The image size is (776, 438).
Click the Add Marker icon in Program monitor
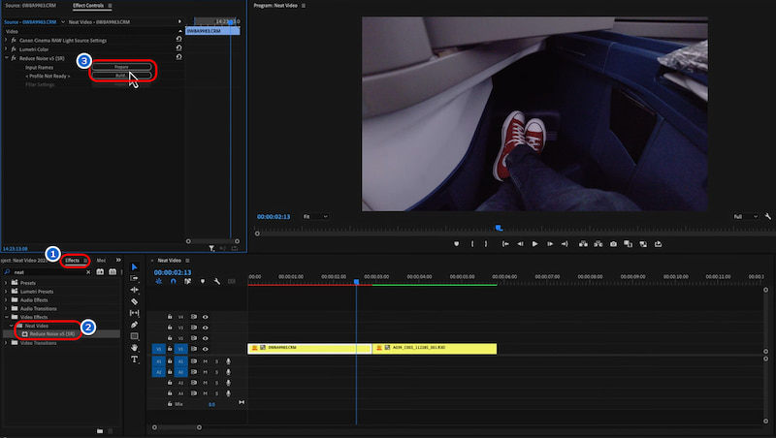(x=456, y=244)
